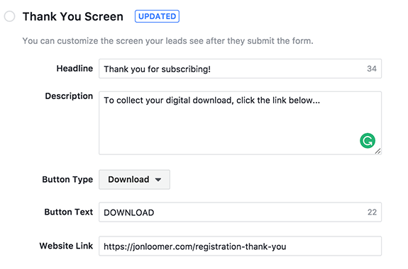This screenshot has height=269, width=408.
Task: Focus the Description text area
Action: [x=240, y=122]
